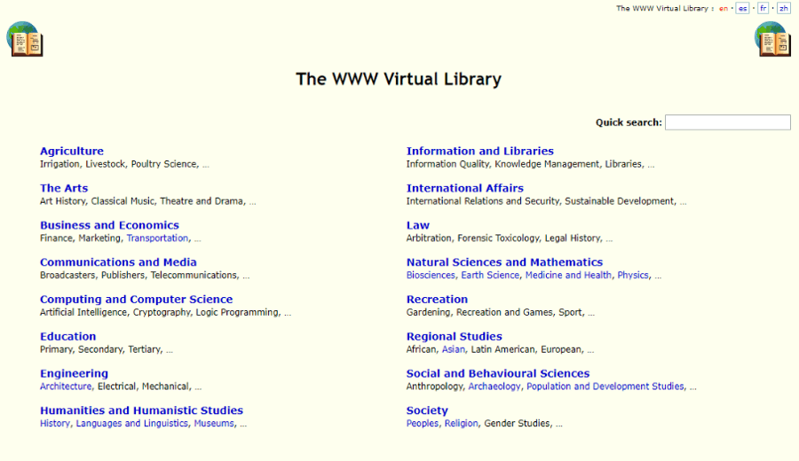Open the Recreation category

(437, 300)
